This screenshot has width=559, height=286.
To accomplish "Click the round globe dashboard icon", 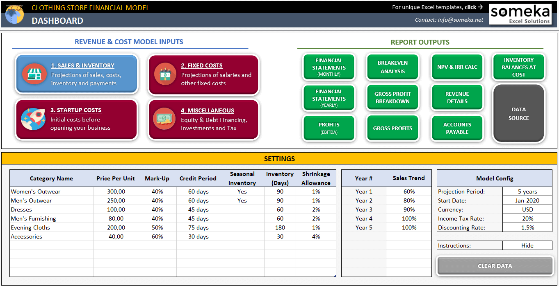I will coord(14,14).
